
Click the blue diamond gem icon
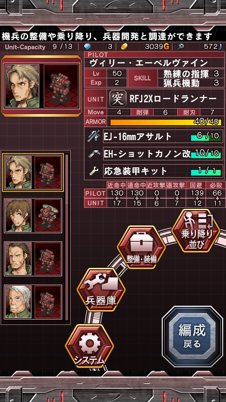pyautogui.click(x=87, y=47)
